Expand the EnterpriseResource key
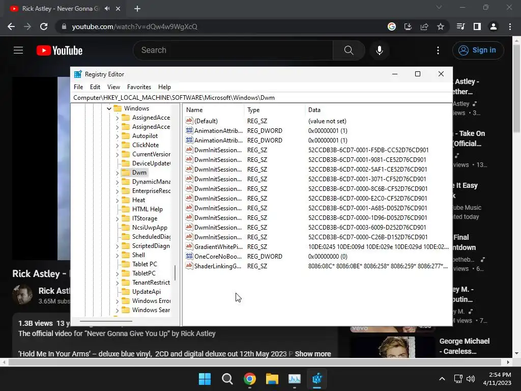 point(118,191)
